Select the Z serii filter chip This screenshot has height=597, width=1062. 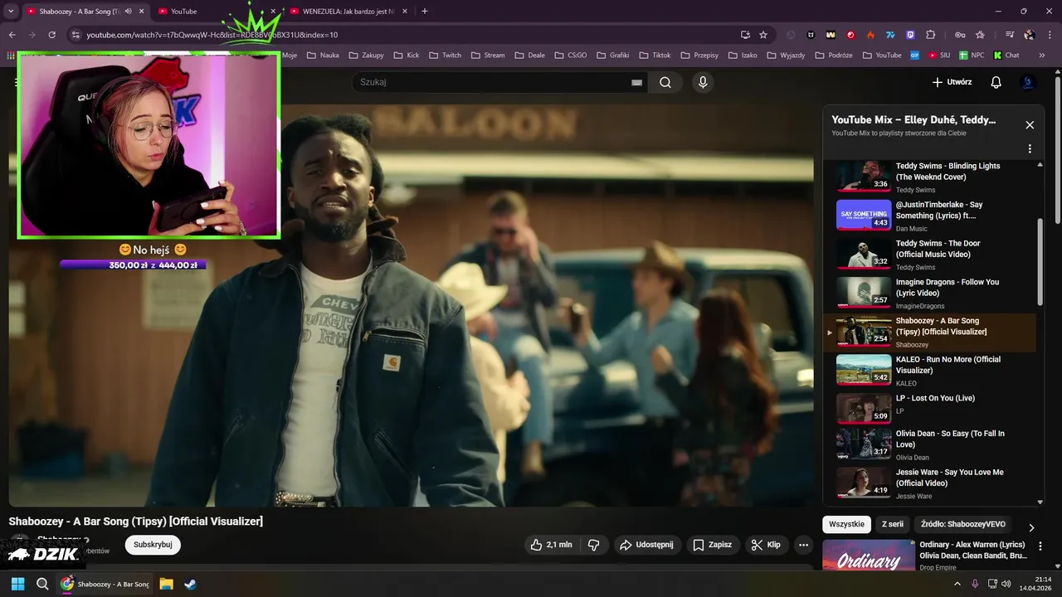pos(893,524)
